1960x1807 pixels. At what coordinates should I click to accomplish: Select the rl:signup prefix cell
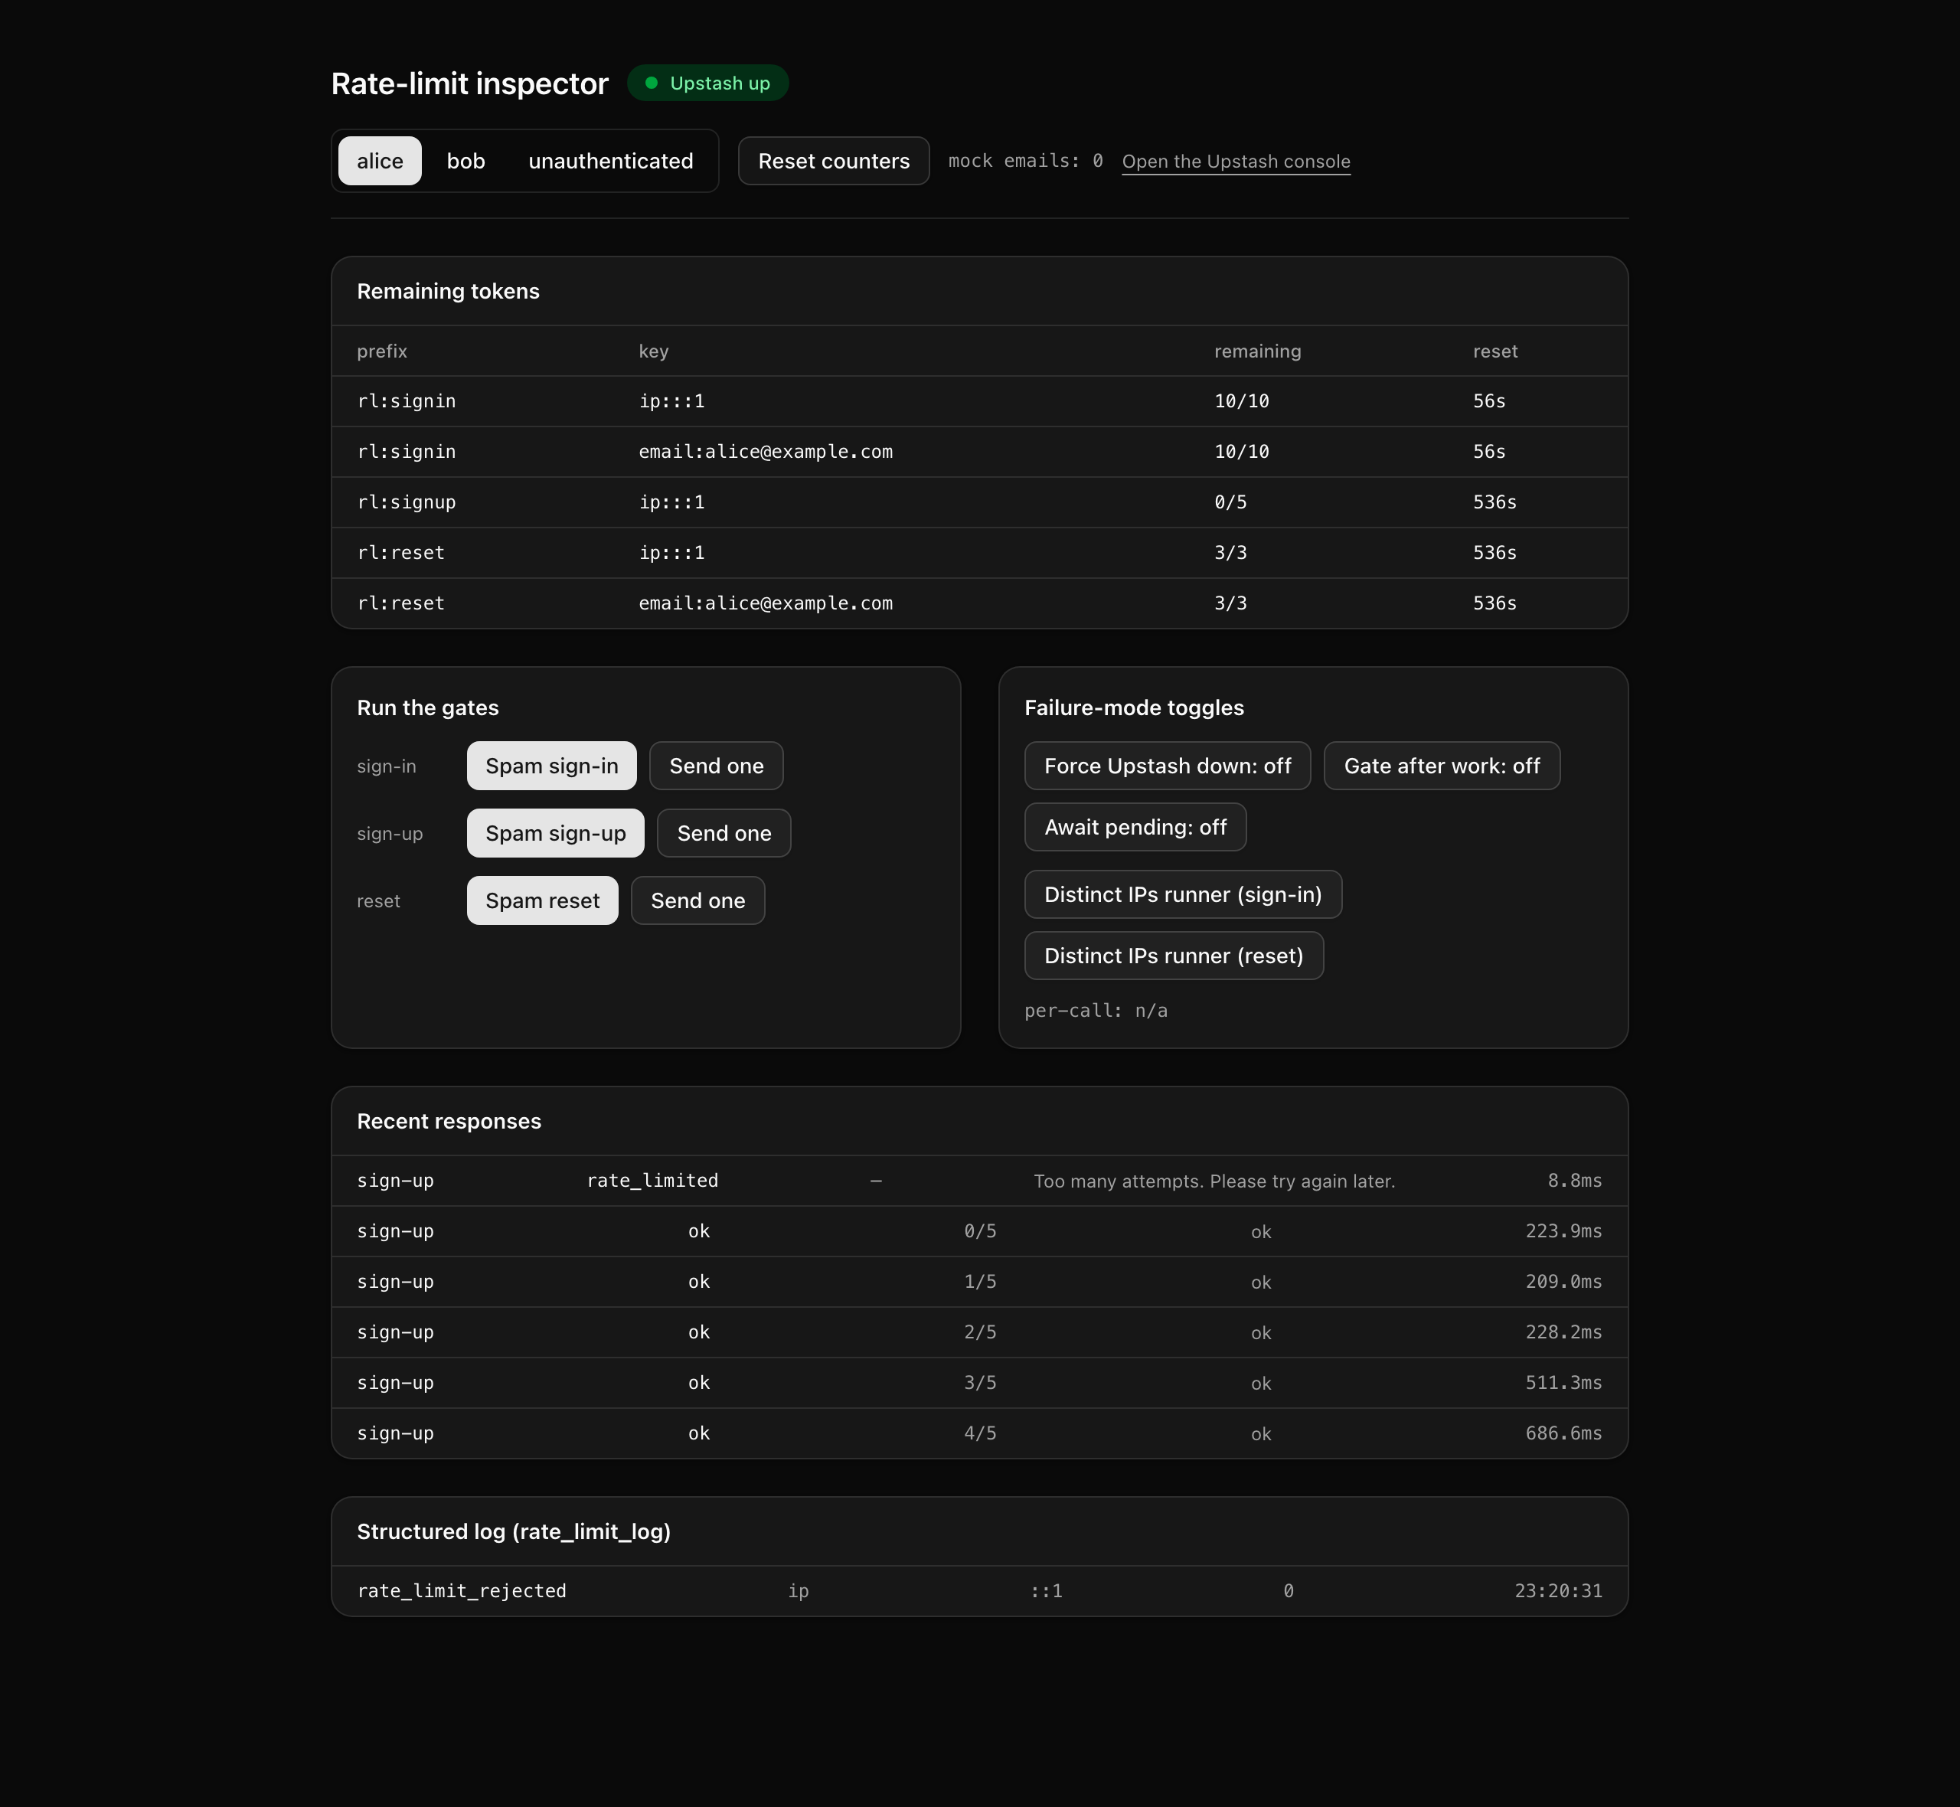click(x=406, y=502)
